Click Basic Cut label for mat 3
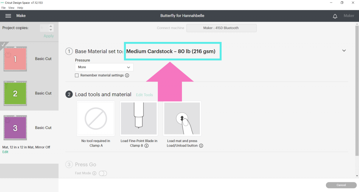The width and height of the screenshot is (359, 192). [43, 128]
